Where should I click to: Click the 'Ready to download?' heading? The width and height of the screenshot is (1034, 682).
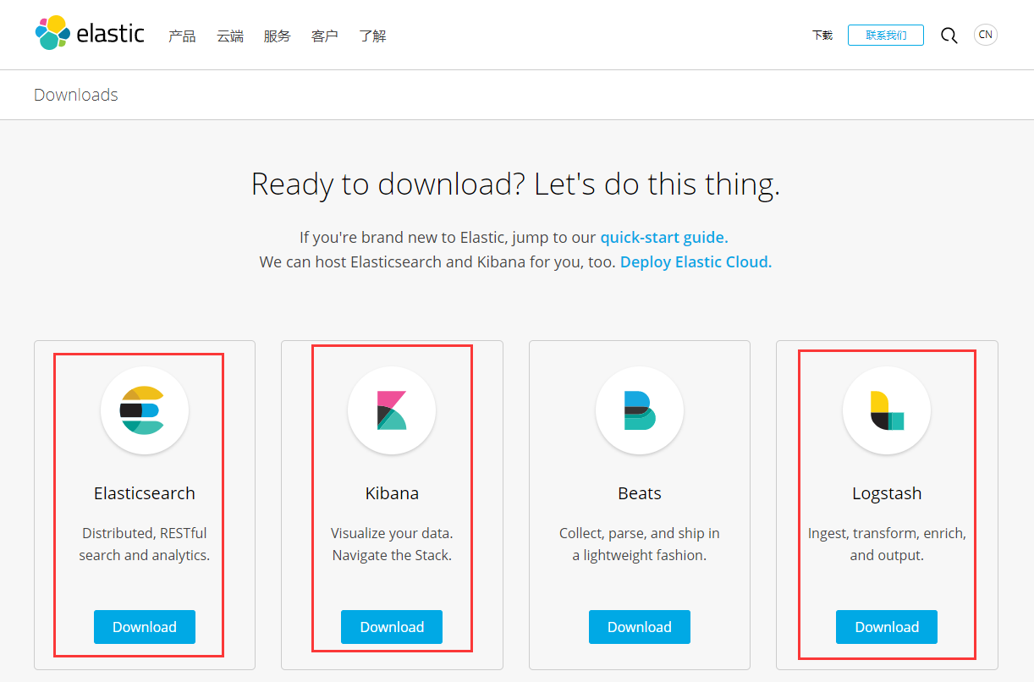516,184
